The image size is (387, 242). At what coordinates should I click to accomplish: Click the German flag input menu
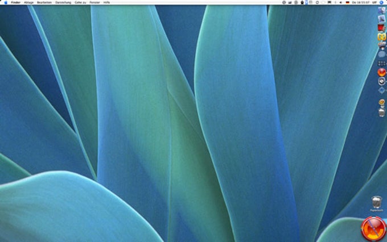[348, 2]
